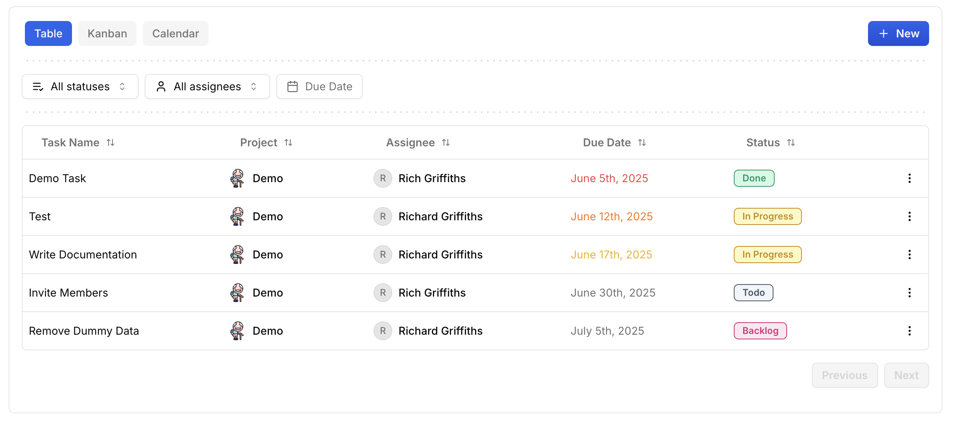Open actions menu for Write Documentation row
Image resolution: width=954 pixels, height=425 pixels.
click(x=909, y=255)
